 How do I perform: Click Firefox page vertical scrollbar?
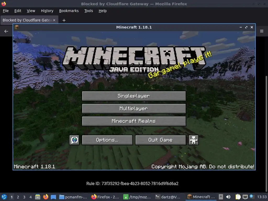point(266,133)
